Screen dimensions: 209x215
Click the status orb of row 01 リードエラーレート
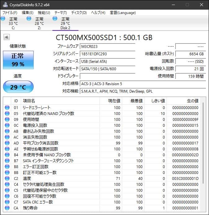click(7, 107)
